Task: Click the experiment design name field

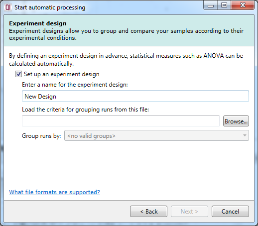Action: tap(135, 96)
